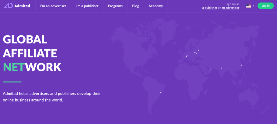
Task: Click the GLOBAL AFFILIATE NETWORK headline
Action: (32, 53)
